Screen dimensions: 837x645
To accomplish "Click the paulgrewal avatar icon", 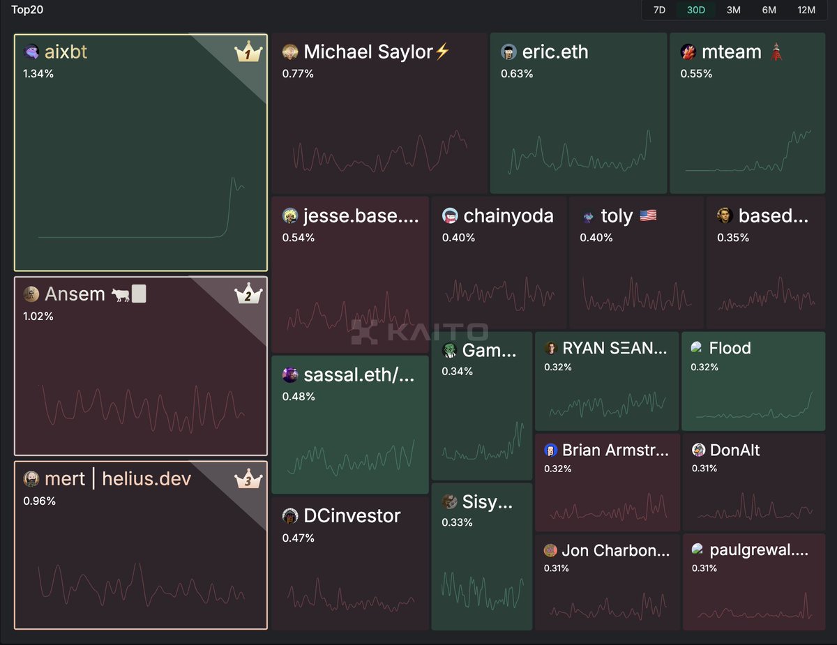I will pos(697,549).
